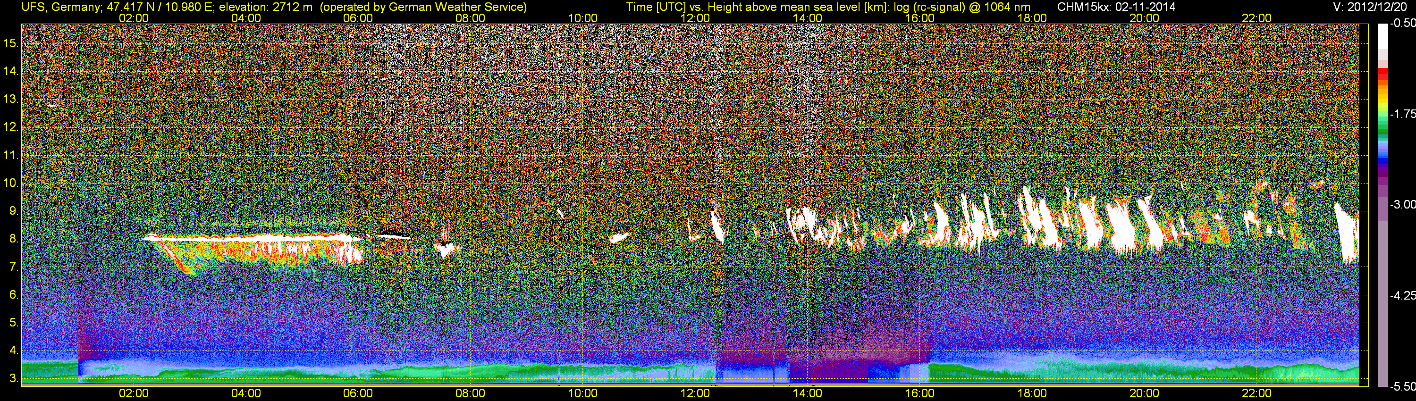Click the 20:00 label on the bottom time axis
Viewport: 1416px width, 401px height.
[x=1145, y=393]
